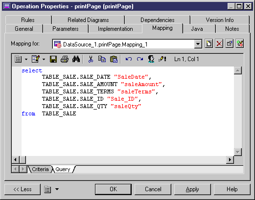Image resolution: width=255 pixels, height=200 pixels.
Task: Click the vertical scrollbar down arrow
Action: tap(238, 152)
